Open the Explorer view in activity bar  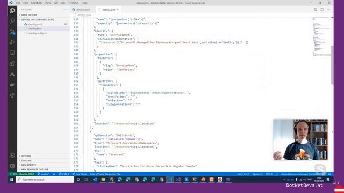coord(12,11)
